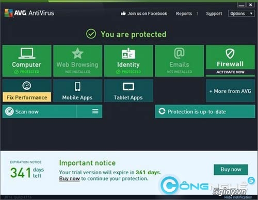This screenshot has width=258, height=200.
Task: Click the Firewall shield icon
Action: (x=230, y=54)
